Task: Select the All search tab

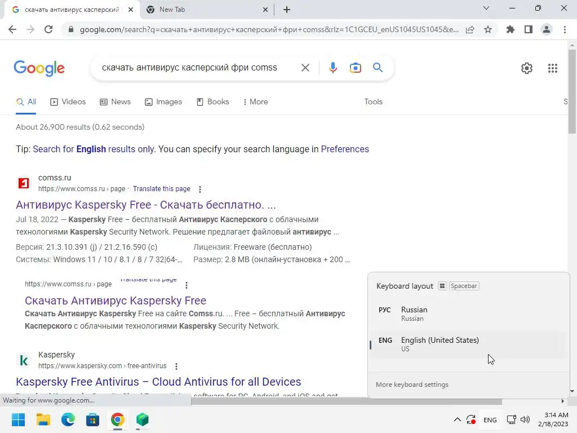Action: (x=26, y=102)
